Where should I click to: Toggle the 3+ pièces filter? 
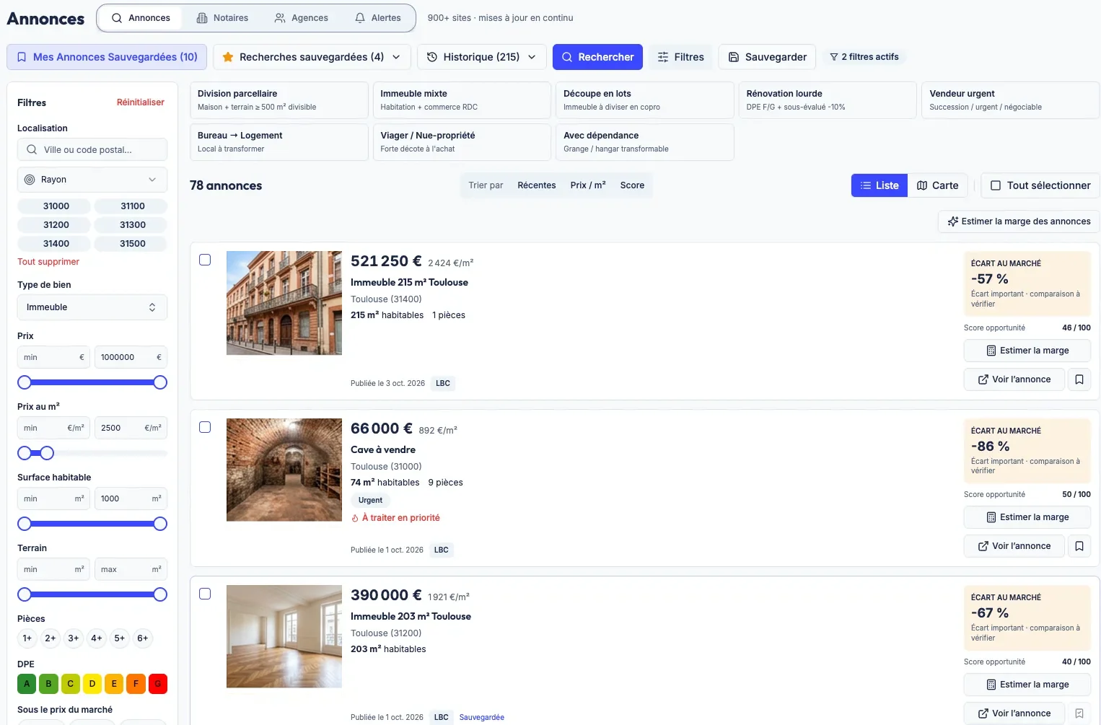click(x=74, y=638)
